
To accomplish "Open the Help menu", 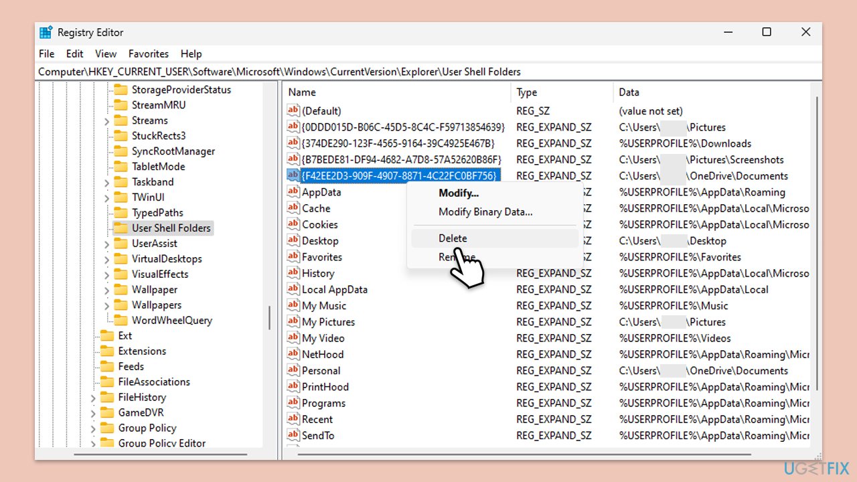I will (x=191, y=54).
